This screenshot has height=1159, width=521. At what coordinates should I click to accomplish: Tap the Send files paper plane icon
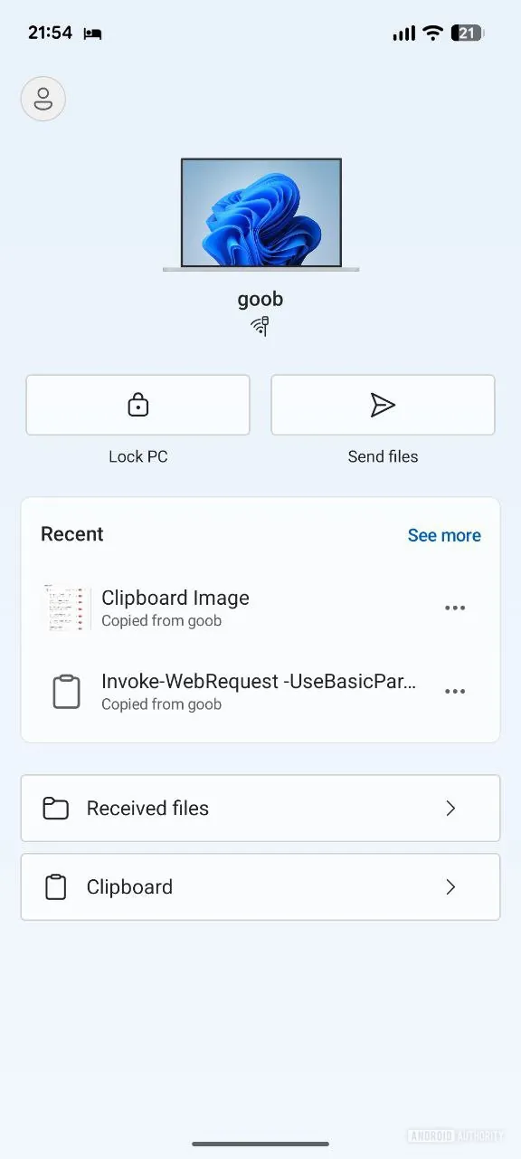pyautogui.click(x=382, y=405)
